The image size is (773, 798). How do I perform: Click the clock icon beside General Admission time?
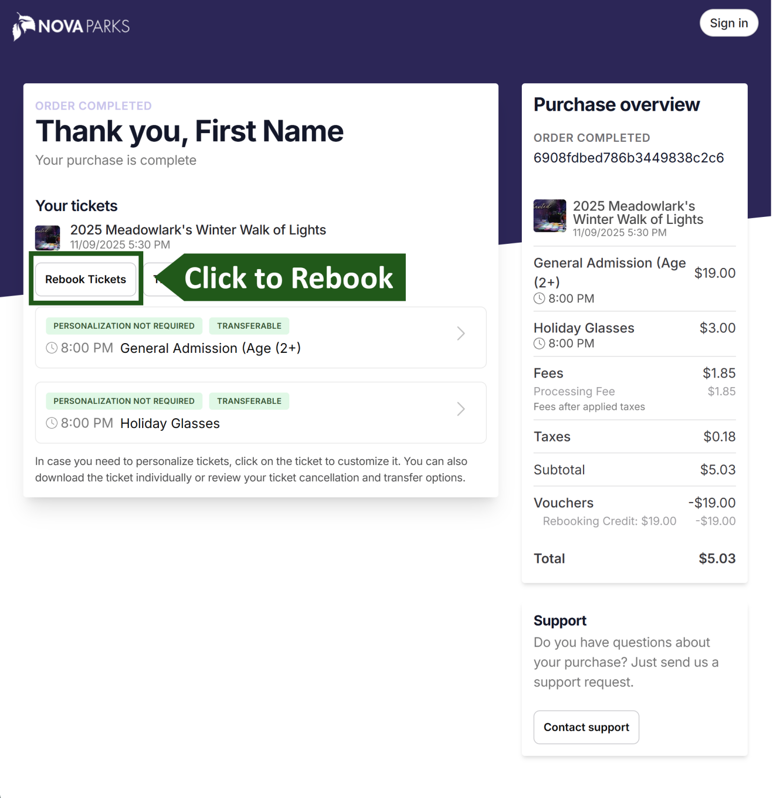pos(52,348)
